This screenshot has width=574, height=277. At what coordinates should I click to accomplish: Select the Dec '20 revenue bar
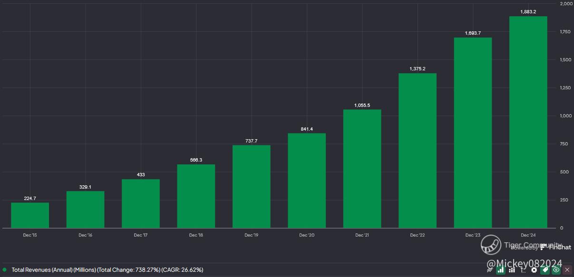[x=307, y=181]
